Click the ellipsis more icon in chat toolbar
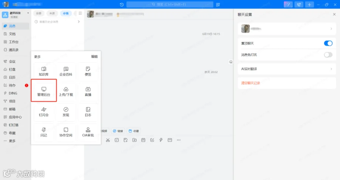 pyautogui.click(x=179, y=140)
